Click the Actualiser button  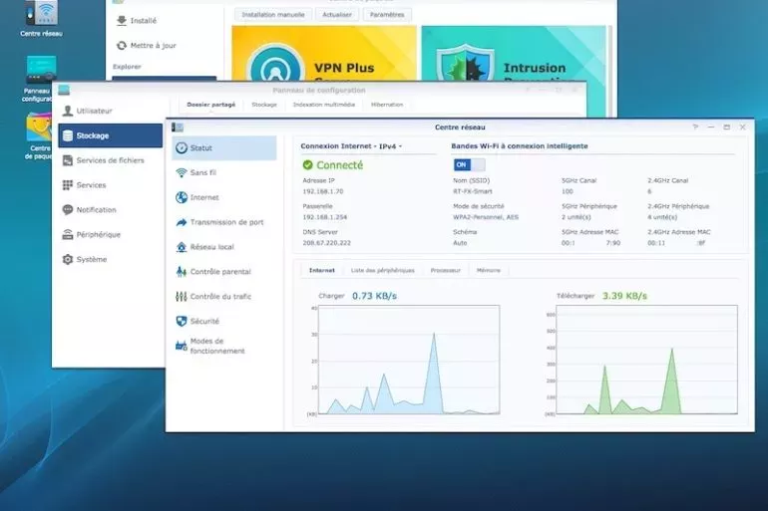tap(337, 15)
